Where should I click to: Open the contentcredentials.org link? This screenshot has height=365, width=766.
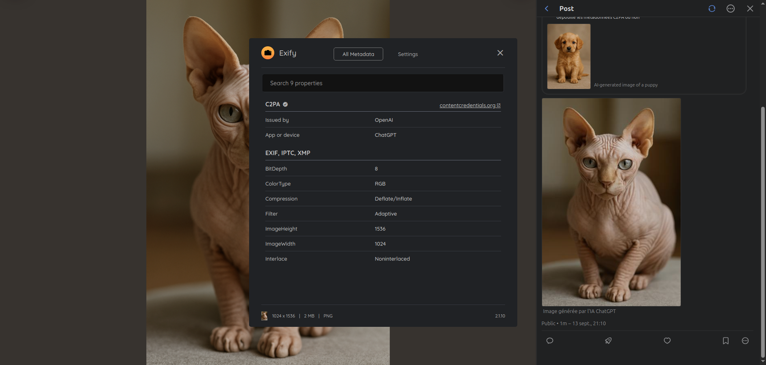click(x=470, y=105)
